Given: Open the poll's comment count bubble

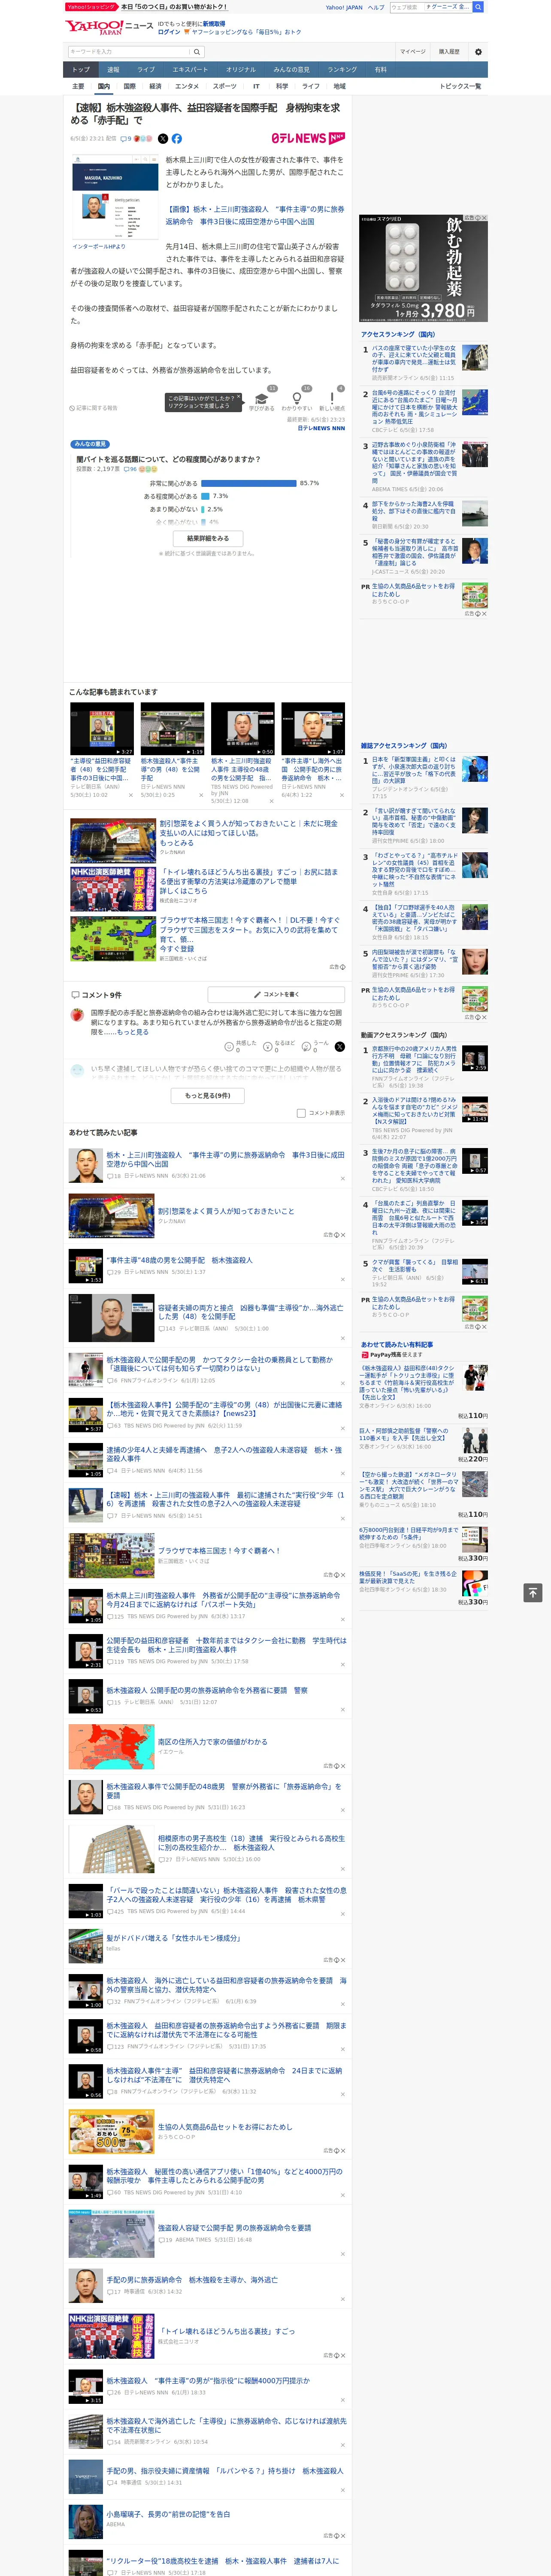Looking at the screenshot, I should pyautogui.click(x=130, y=469).
